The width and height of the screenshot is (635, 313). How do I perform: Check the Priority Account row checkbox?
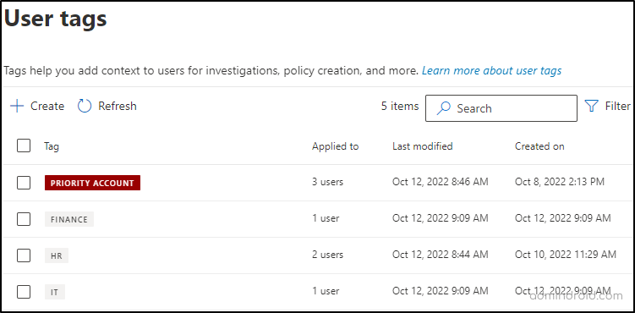pyautogui.click(x=24, y=183)
